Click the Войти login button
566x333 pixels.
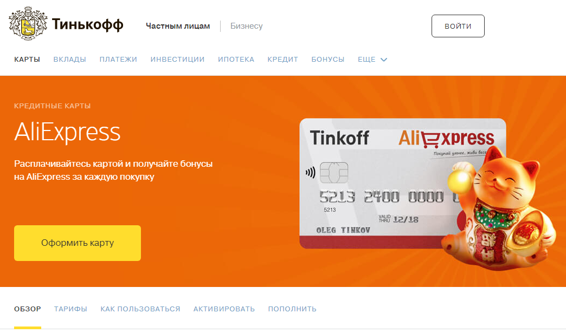click(458, 26)
